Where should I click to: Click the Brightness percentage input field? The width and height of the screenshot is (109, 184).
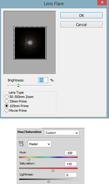(x=43, y=80)
